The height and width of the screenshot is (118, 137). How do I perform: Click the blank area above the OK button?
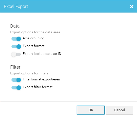[x=91, y=96]
